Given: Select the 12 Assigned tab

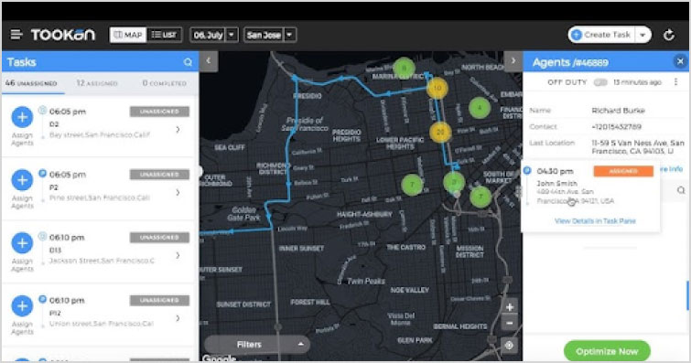Looking at the screenshot, I should point(97,83).
